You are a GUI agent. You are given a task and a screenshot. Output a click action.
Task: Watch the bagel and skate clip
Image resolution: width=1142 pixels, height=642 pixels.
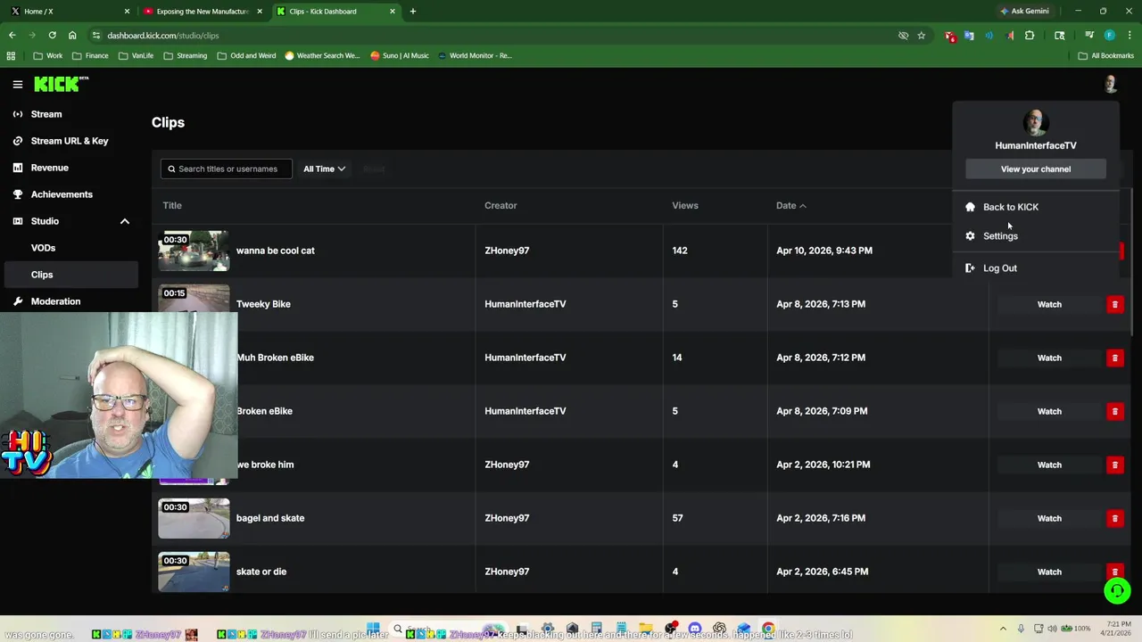click(1049, 518)
